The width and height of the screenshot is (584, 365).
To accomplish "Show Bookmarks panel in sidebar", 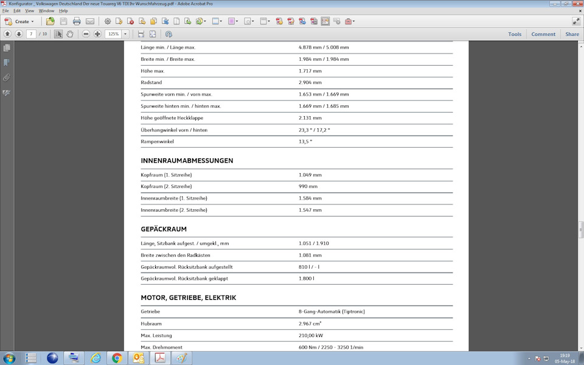I will pyautogui.click(x=7, y=63).
